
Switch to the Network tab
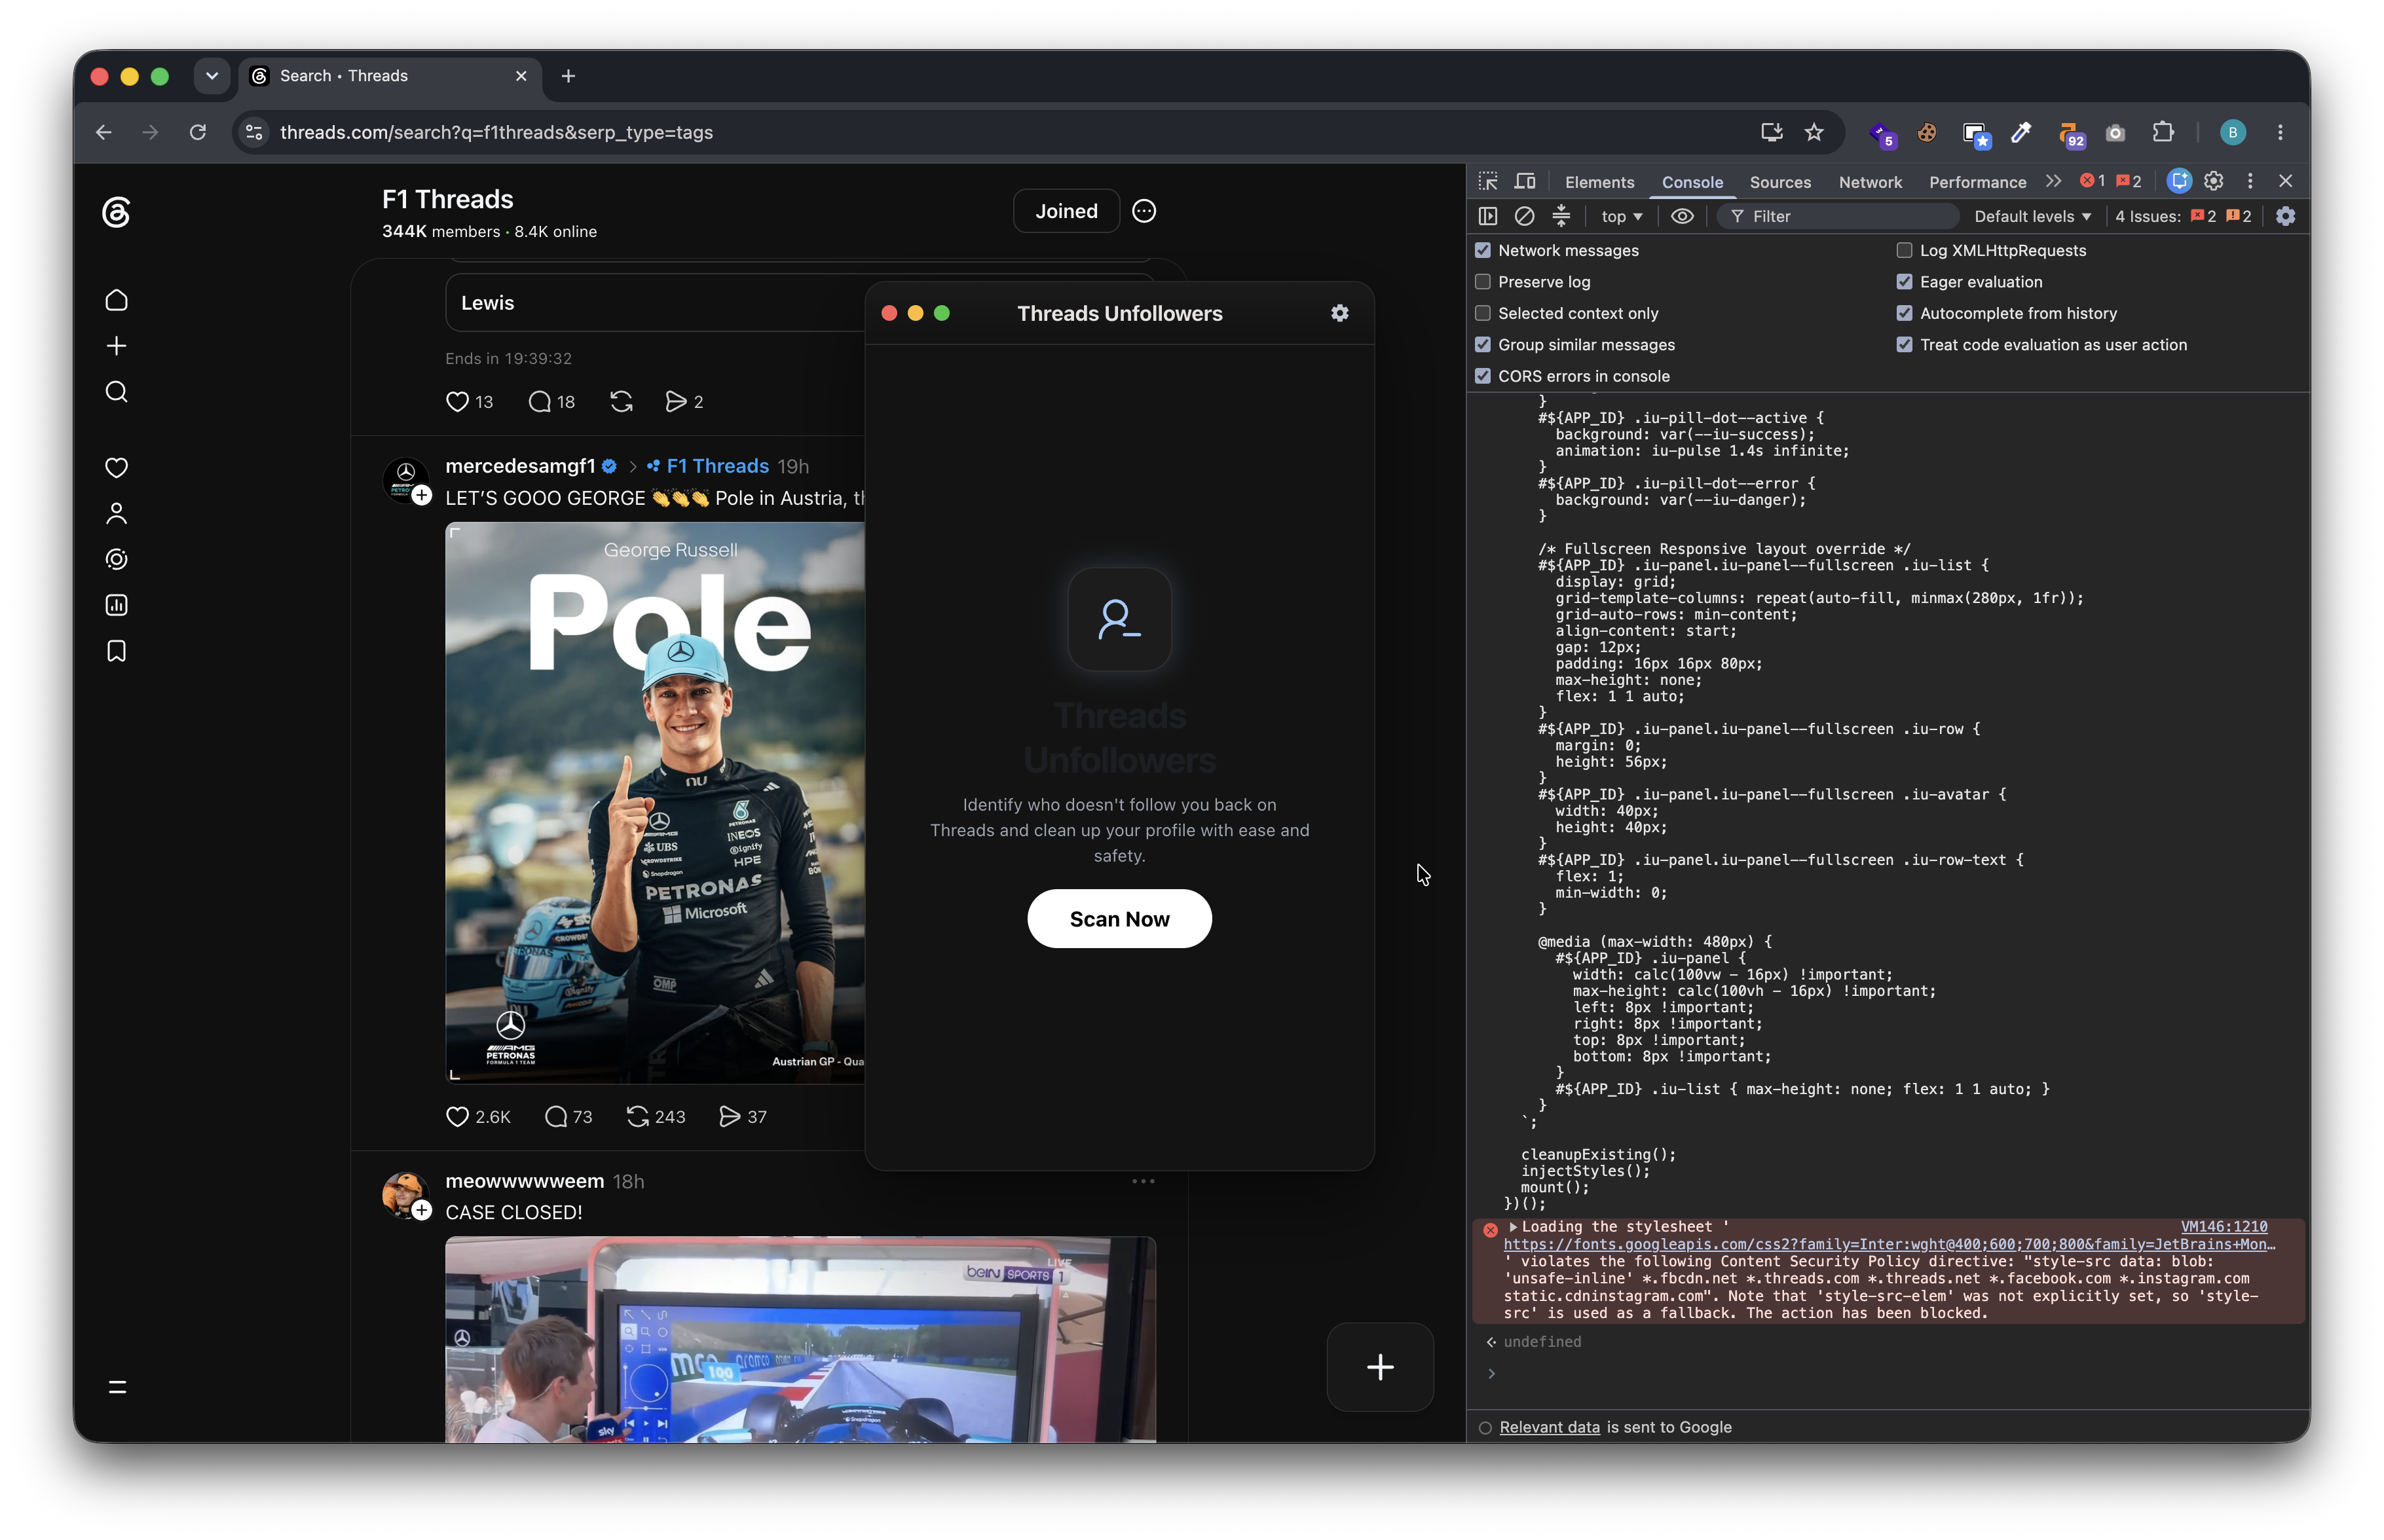point(1870,182)
